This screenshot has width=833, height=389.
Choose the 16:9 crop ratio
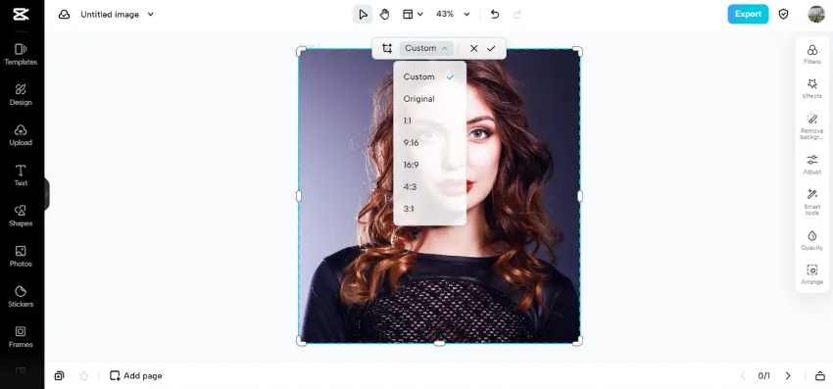(429, 166)
